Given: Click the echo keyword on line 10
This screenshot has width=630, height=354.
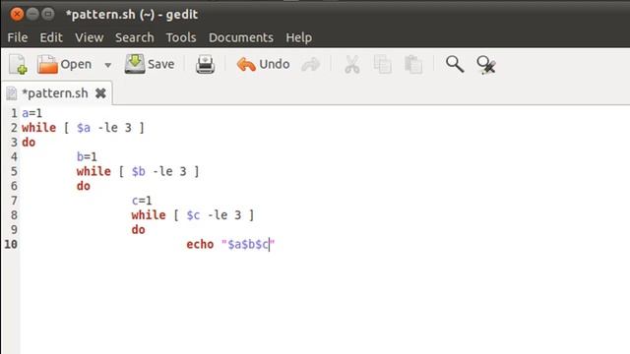Looking at the screenshot, I should 200,244.
